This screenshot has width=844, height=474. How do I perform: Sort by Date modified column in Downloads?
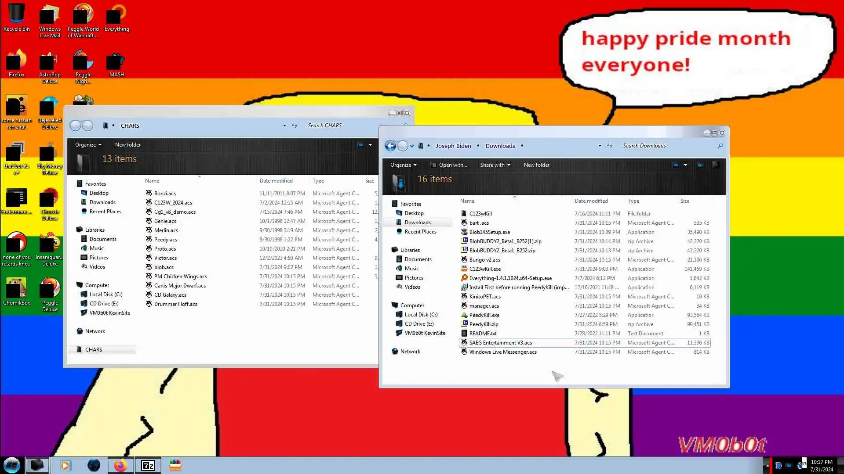tap(591, 201)
